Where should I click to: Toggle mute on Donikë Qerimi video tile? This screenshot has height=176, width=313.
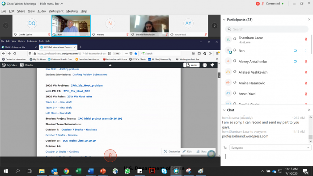pos(49,34)
